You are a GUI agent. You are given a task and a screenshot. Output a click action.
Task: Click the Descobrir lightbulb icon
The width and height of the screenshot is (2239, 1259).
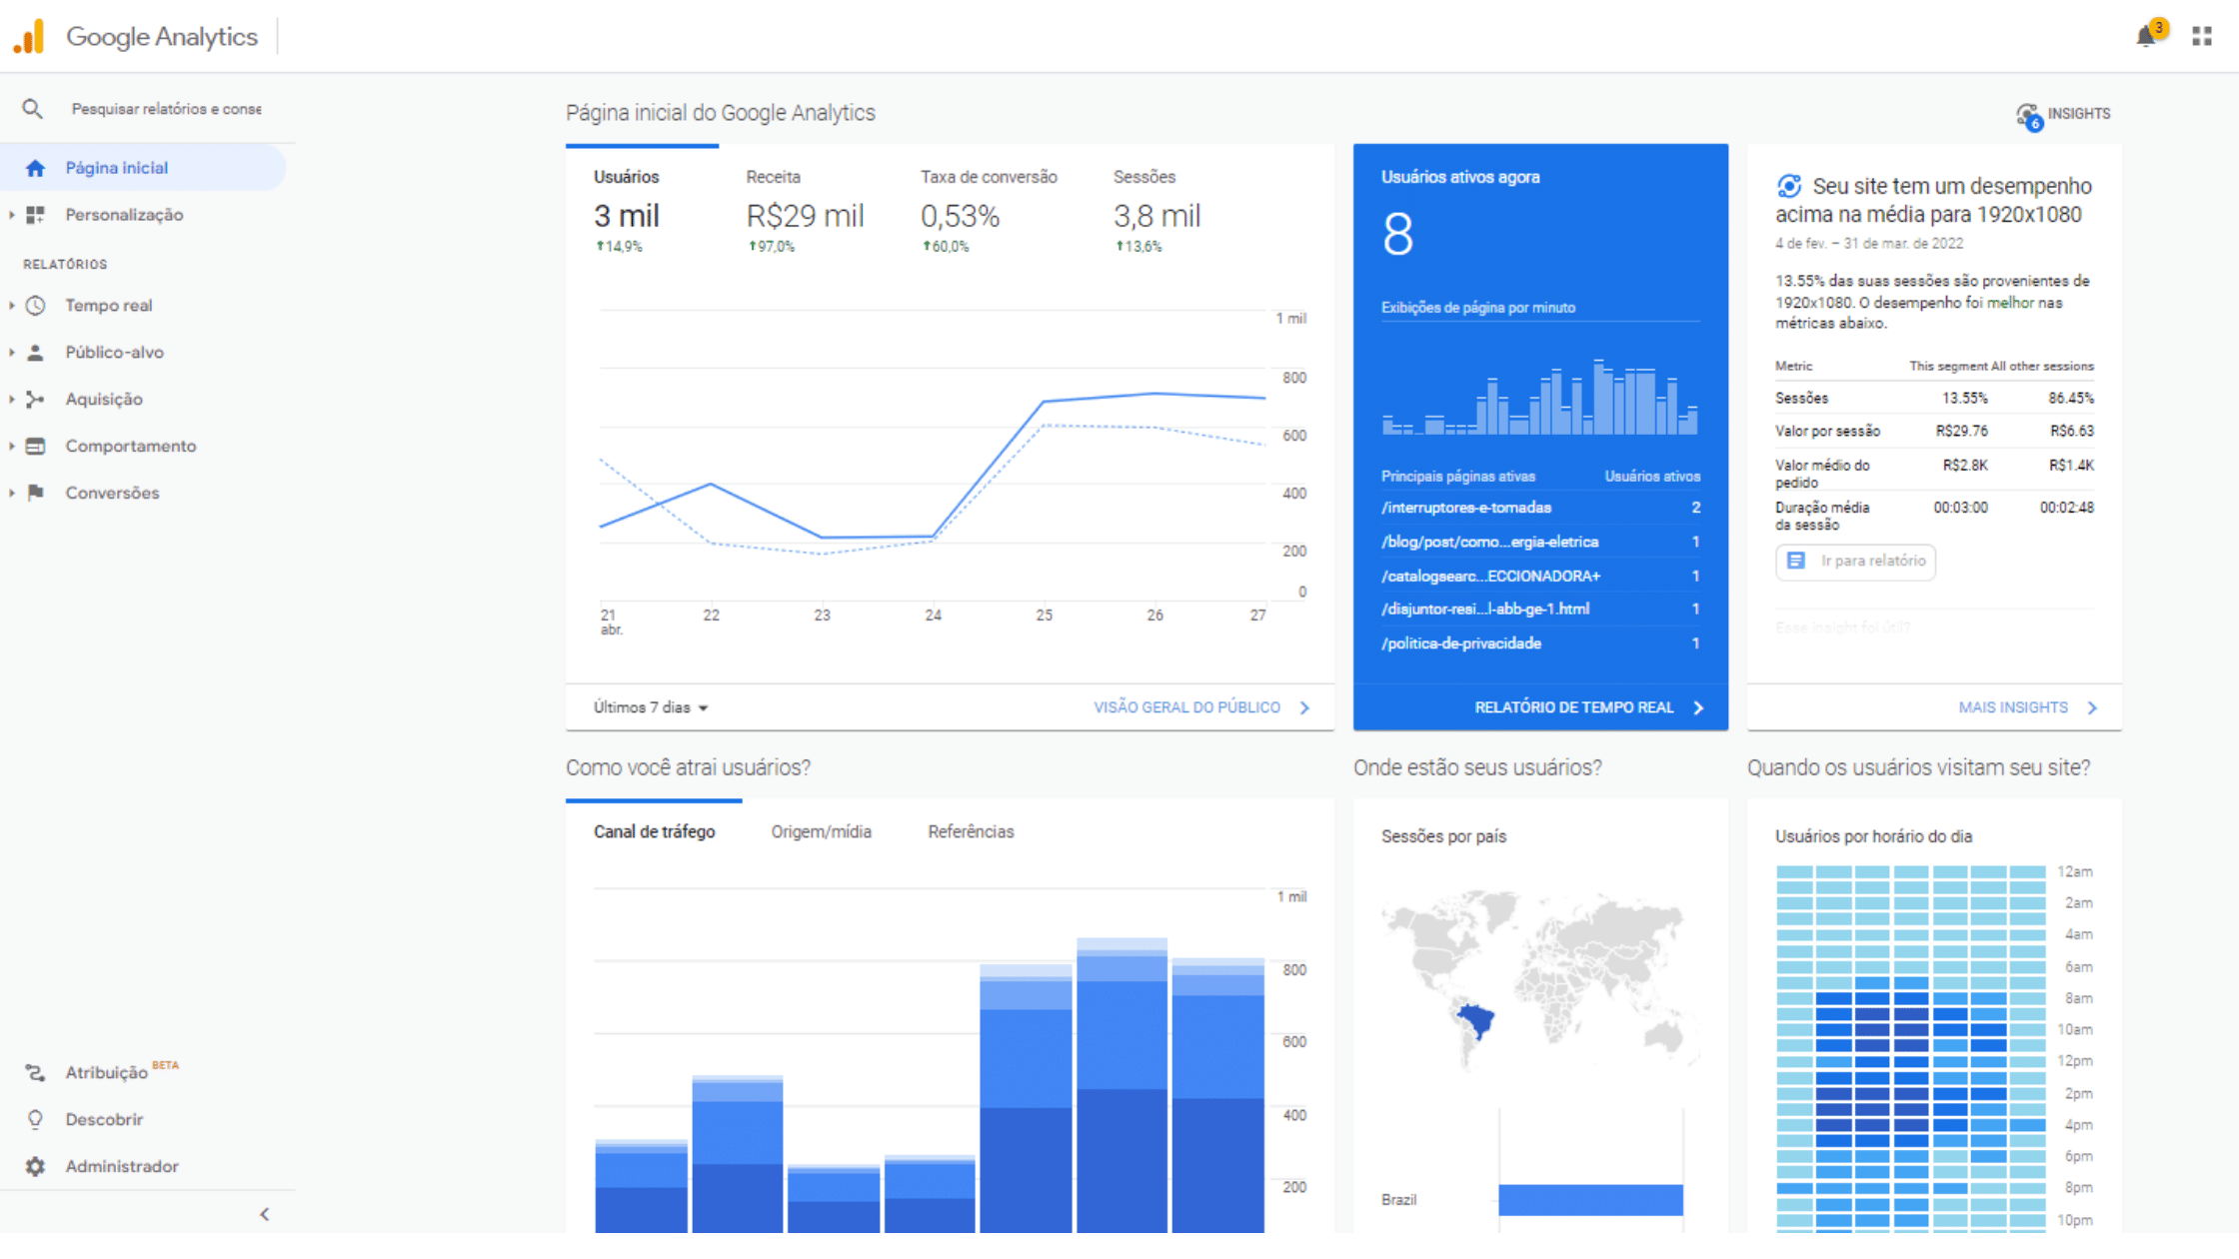tap(35, 1120)
